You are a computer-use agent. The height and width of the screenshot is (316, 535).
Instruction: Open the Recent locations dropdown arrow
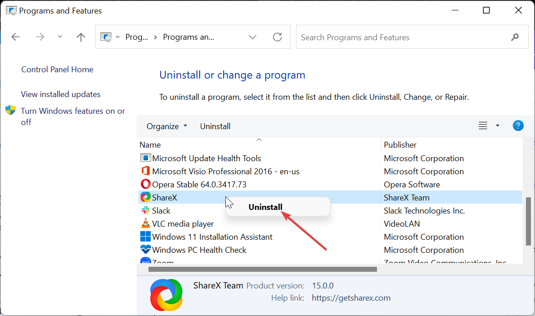tap(60, 37)
